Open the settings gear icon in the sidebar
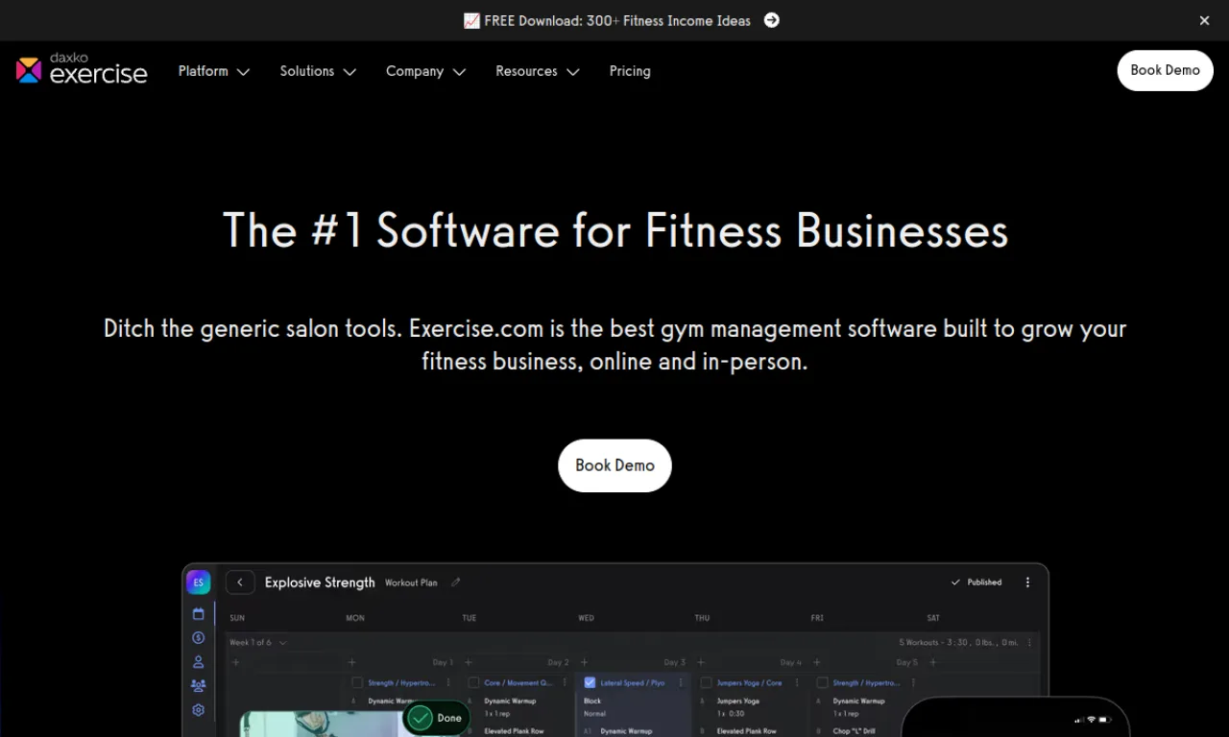Image resolution: width=1229 pixels, height=737 pixels. point(198,710)
